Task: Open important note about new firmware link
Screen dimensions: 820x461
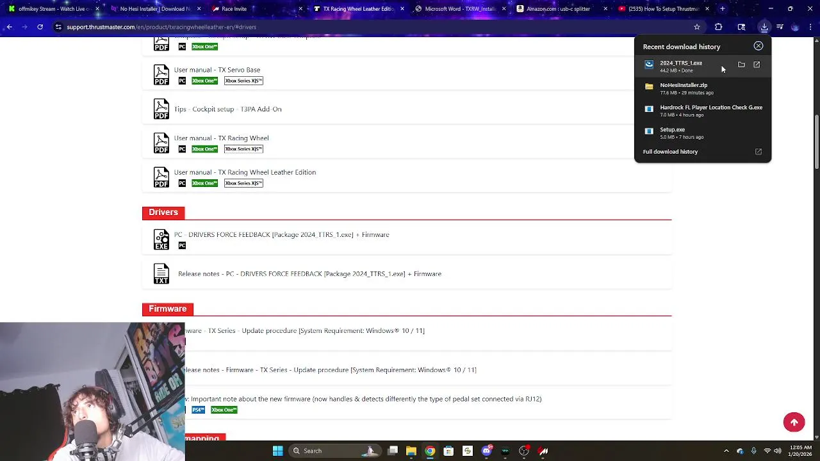Action: (x=363, y=399)
